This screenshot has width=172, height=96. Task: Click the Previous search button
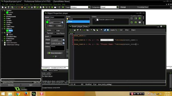(11, 85)
